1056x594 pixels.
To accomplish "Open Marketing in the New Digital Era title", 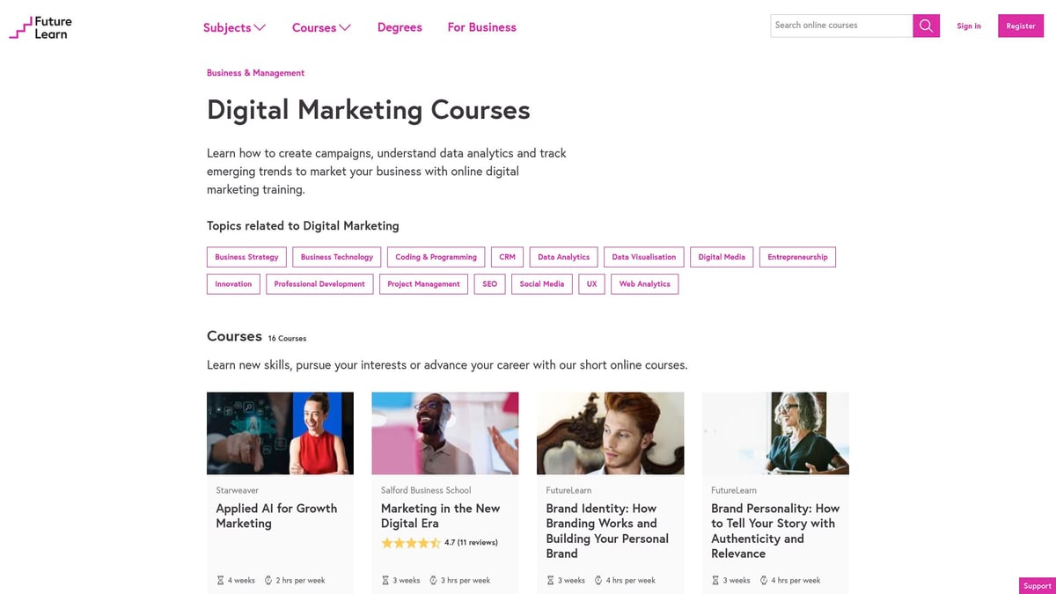I will [440, 516].
